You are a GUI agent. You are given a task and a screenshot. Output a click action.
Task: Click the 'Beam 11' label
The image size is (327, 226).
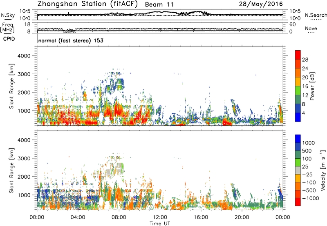[159, 4]
